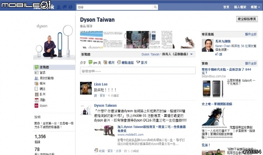Comment on Lion Lee's post
Image resolution: width=263 pixels, height=155 pixels.
pos(102,96)
